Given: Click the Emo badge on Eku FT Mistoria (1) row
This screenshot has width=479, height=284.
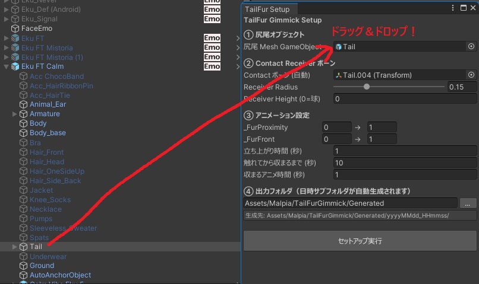Looking at the screenshot, I should click(212, 57).
